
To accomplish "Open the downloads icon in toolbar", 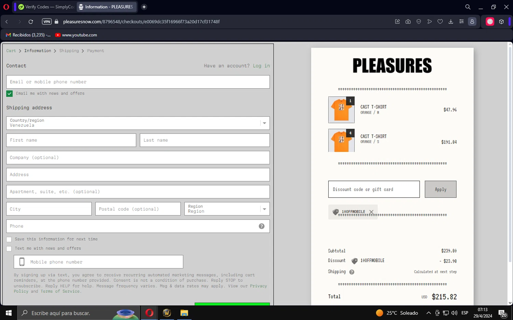I will click(451, 21).
